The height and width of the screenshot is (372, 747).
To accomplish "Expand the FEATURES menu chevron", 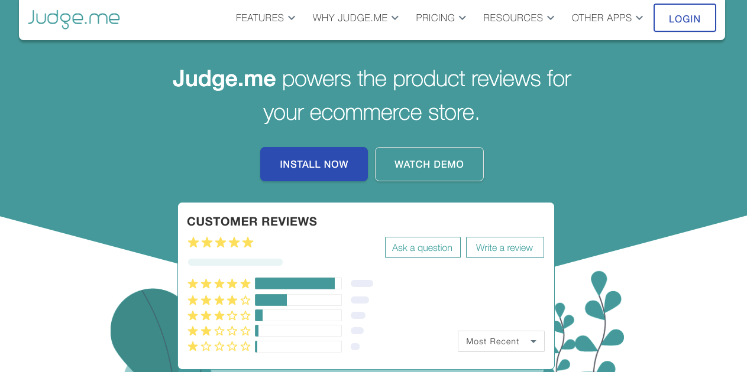I will [292, 18].
